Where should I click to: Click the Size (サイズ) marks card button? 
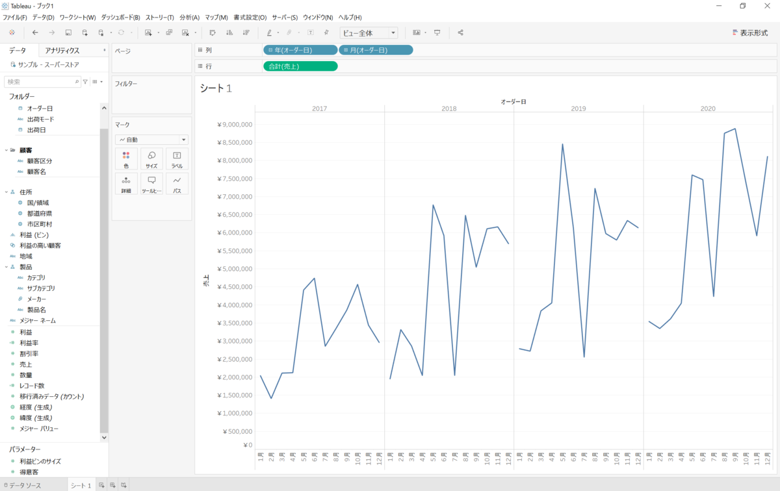point(151,159)
